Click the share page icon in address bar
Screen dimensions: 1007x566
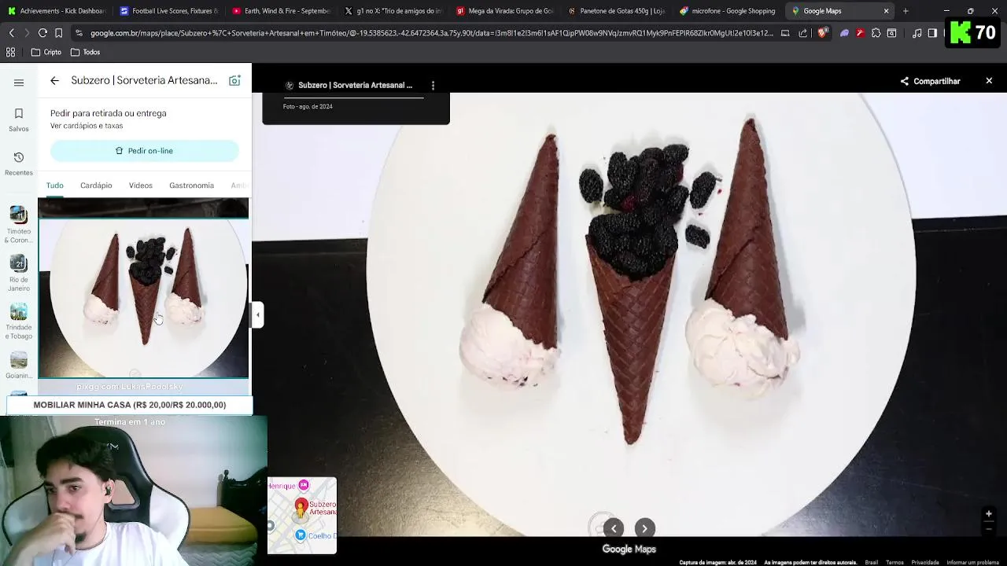click(x=802, y=33)
